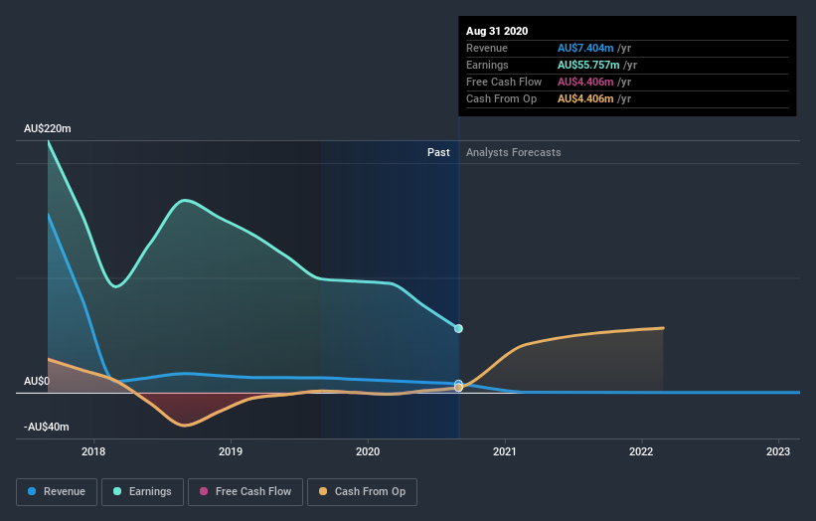Click the Cash From Op row label in tooltip
This screenshot has height=521, width=816.
(501, 98)
